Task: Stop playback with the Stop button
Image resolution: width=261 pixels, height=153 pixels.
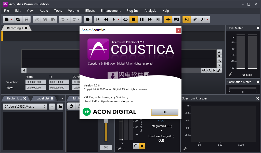Action: (134, 19)
